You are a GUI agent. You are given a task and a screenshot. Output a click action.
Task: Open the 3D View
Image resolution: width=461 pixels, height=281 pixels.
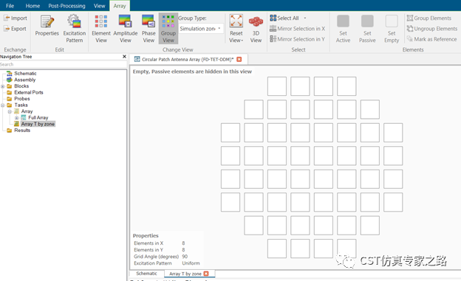click(256, 29)
